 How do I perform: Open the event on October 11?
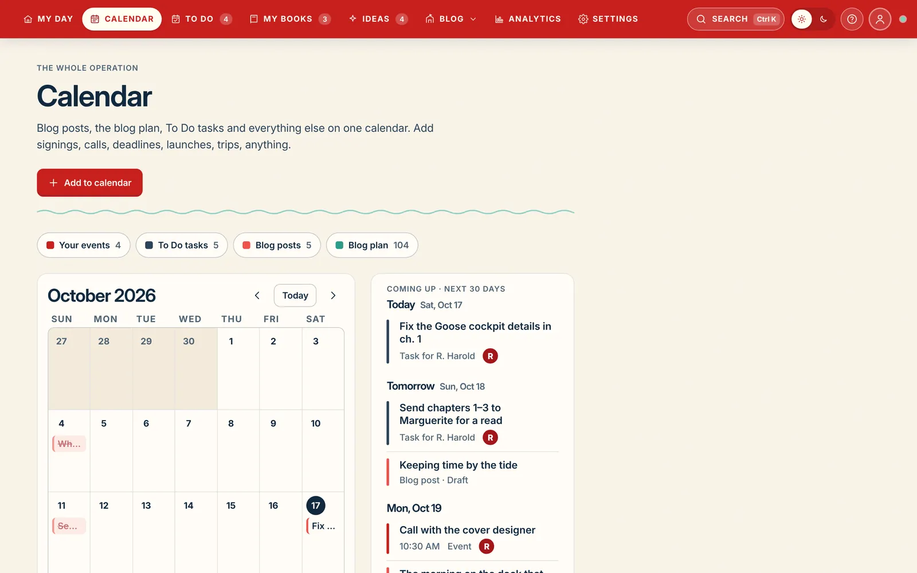[x=69, y=526]
